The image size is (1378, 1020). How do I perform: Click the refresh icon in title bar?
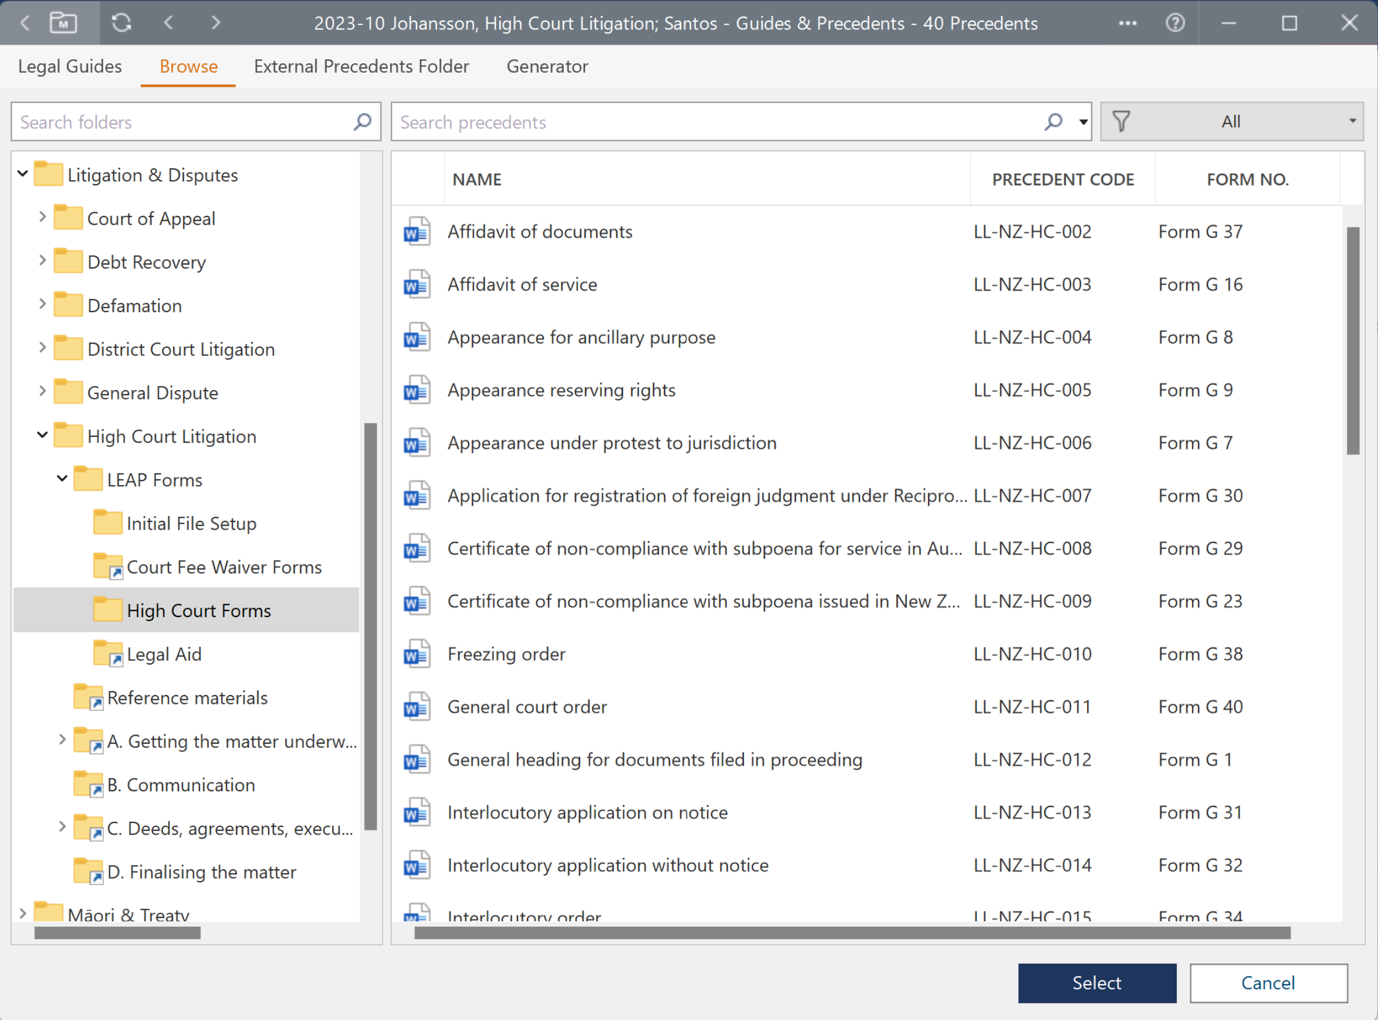pos(121,23)
